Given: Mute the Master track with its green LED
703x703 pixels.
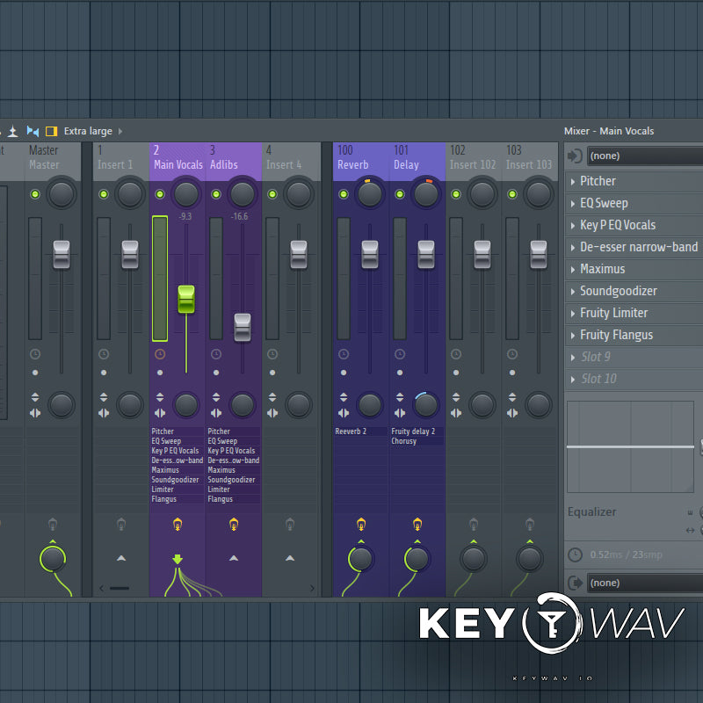Looking at the screenshot, I should tap(35, 194).
